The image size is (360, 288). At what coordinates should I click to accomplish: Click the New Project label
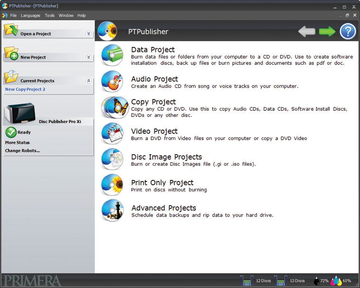pos(33,57)
